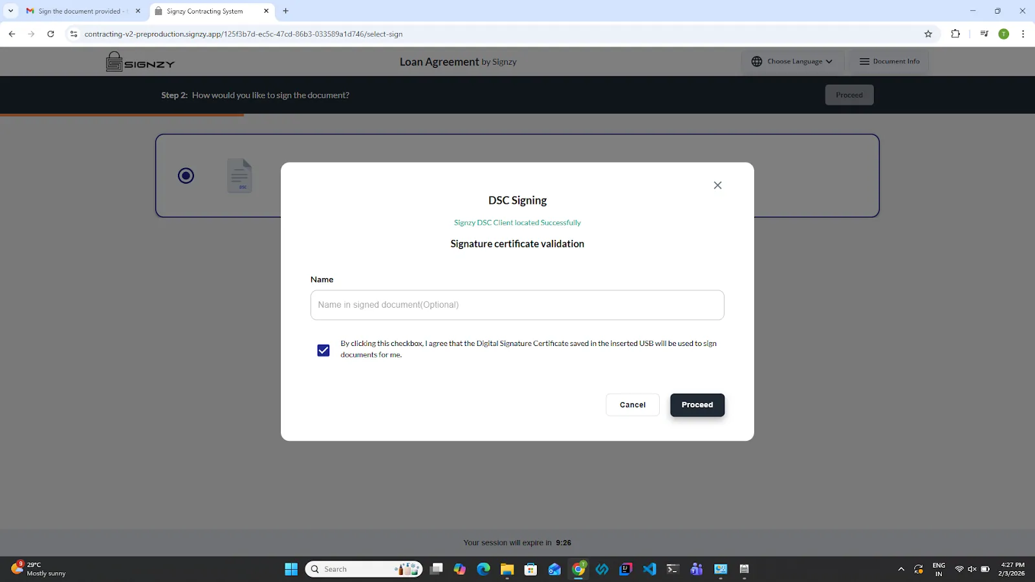Open the Choose Language dropdown
1035x582 pixels.
point(792,61)
